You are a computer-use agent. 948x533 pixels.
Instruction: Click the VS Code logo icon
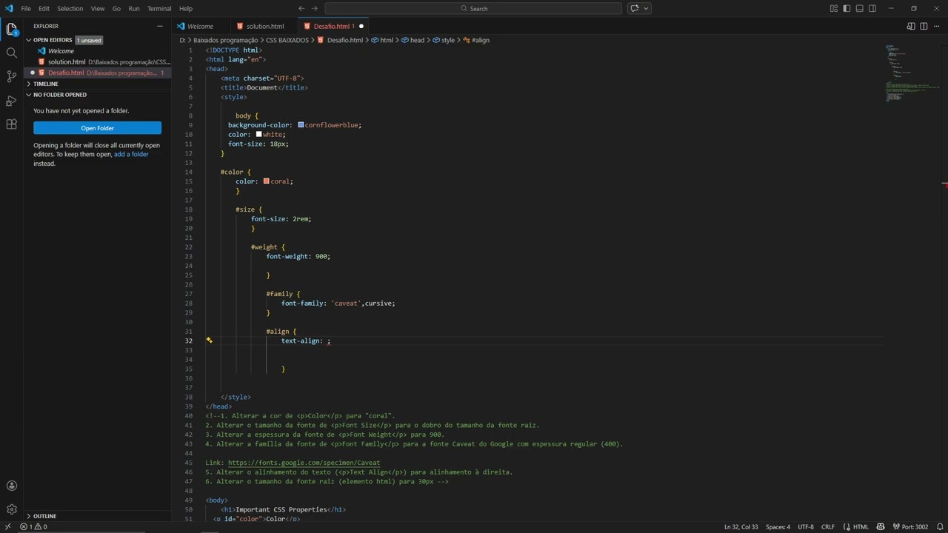point(9,8)
